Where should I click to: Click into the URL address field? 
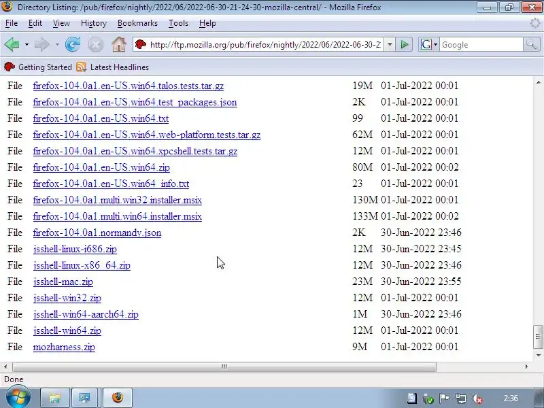[x=265, y=45]
